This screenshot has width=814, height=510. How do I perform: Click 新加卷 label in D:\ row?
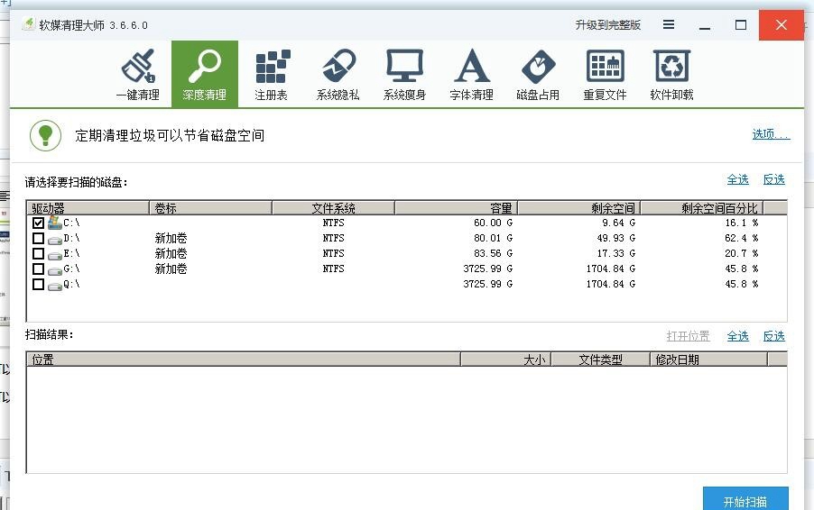(x=171, y=238)
